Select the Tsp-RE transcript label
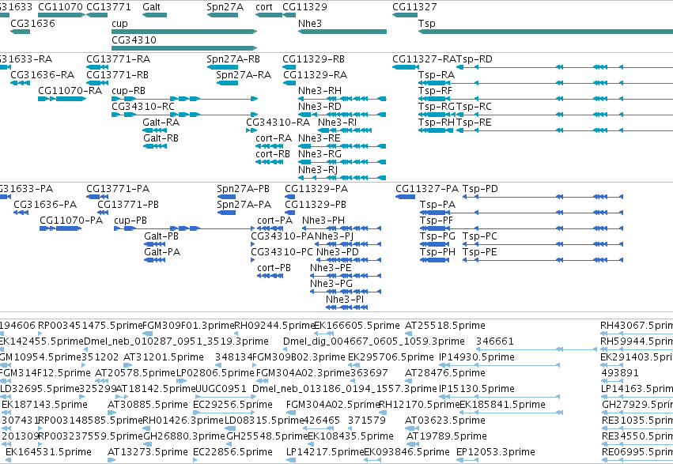 pos(474,123)
